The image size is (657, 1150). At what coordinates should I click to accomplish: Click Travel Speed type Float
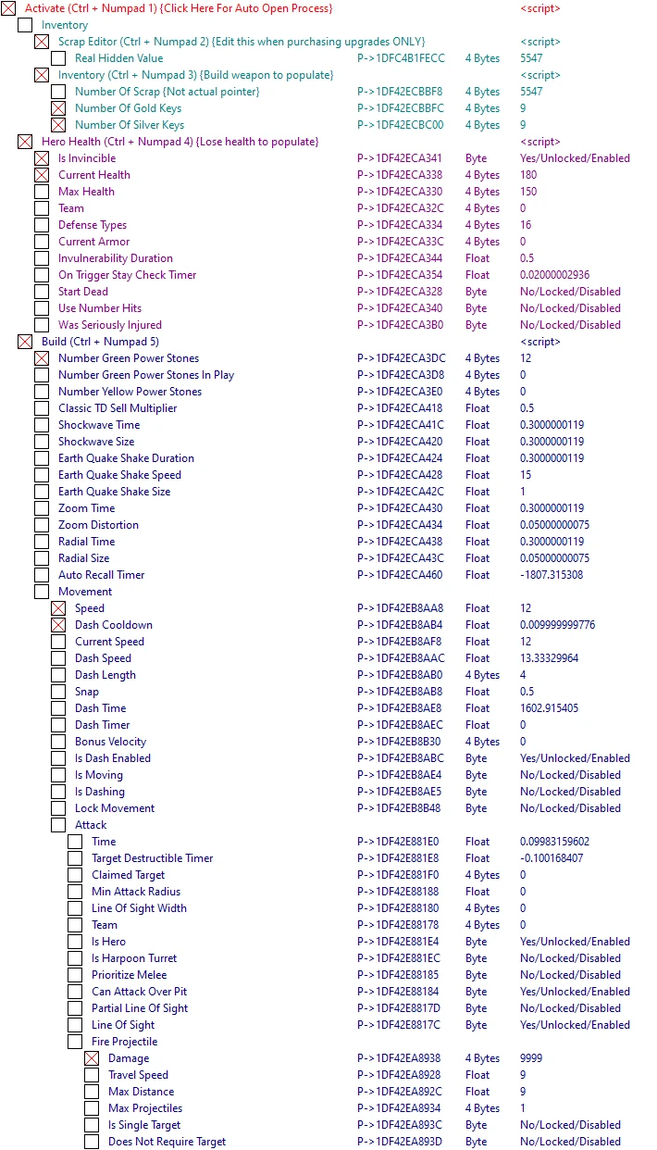point(477,1075)
